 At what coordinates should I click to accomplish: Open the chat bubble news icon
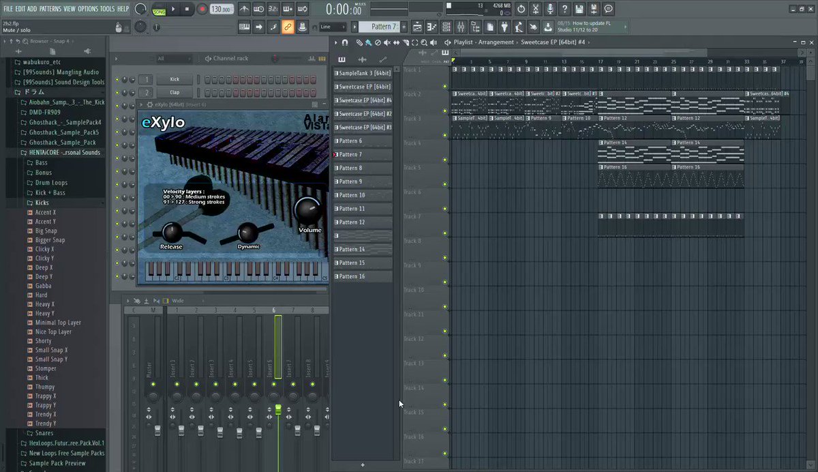pyautogui.click(x=609, y=10)
